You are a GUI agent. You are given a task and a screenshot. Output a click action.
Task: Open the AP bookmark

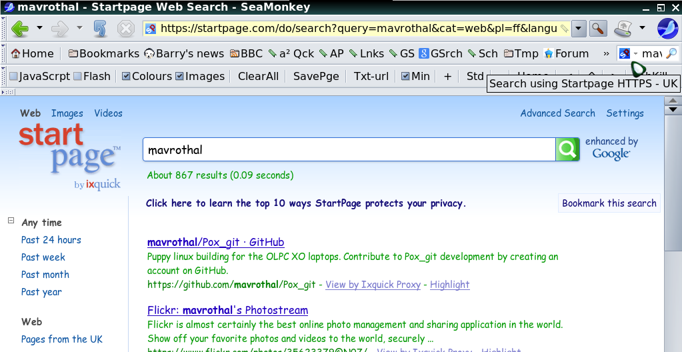pos(331,53)
